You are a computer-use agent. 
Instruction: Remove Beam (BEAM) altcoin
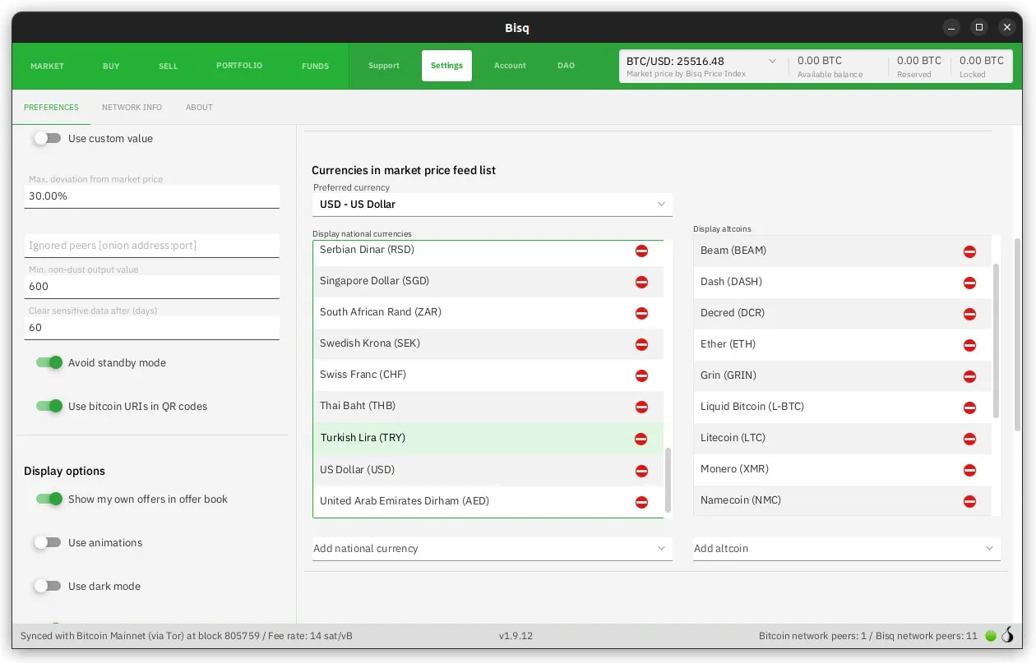coord(969,251)
